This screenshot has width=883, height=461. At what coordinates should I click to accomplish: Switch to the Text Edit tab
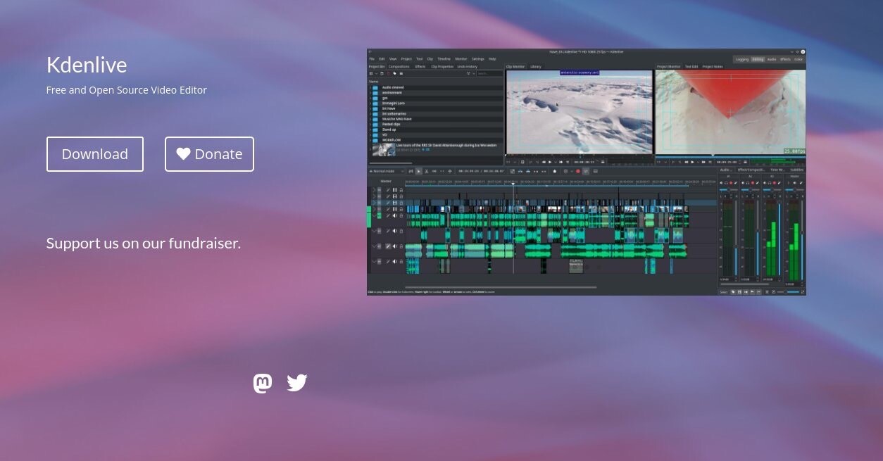(691, 67)
